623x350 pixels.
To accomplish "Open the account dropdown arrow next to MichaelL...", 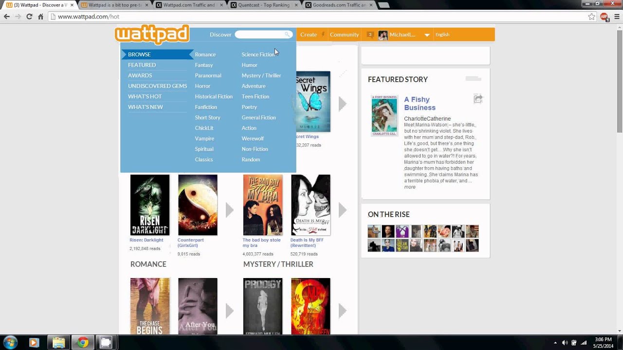I will [427, 35].
